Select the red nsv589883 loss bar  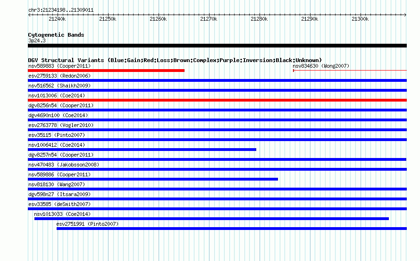pos(106,71)
